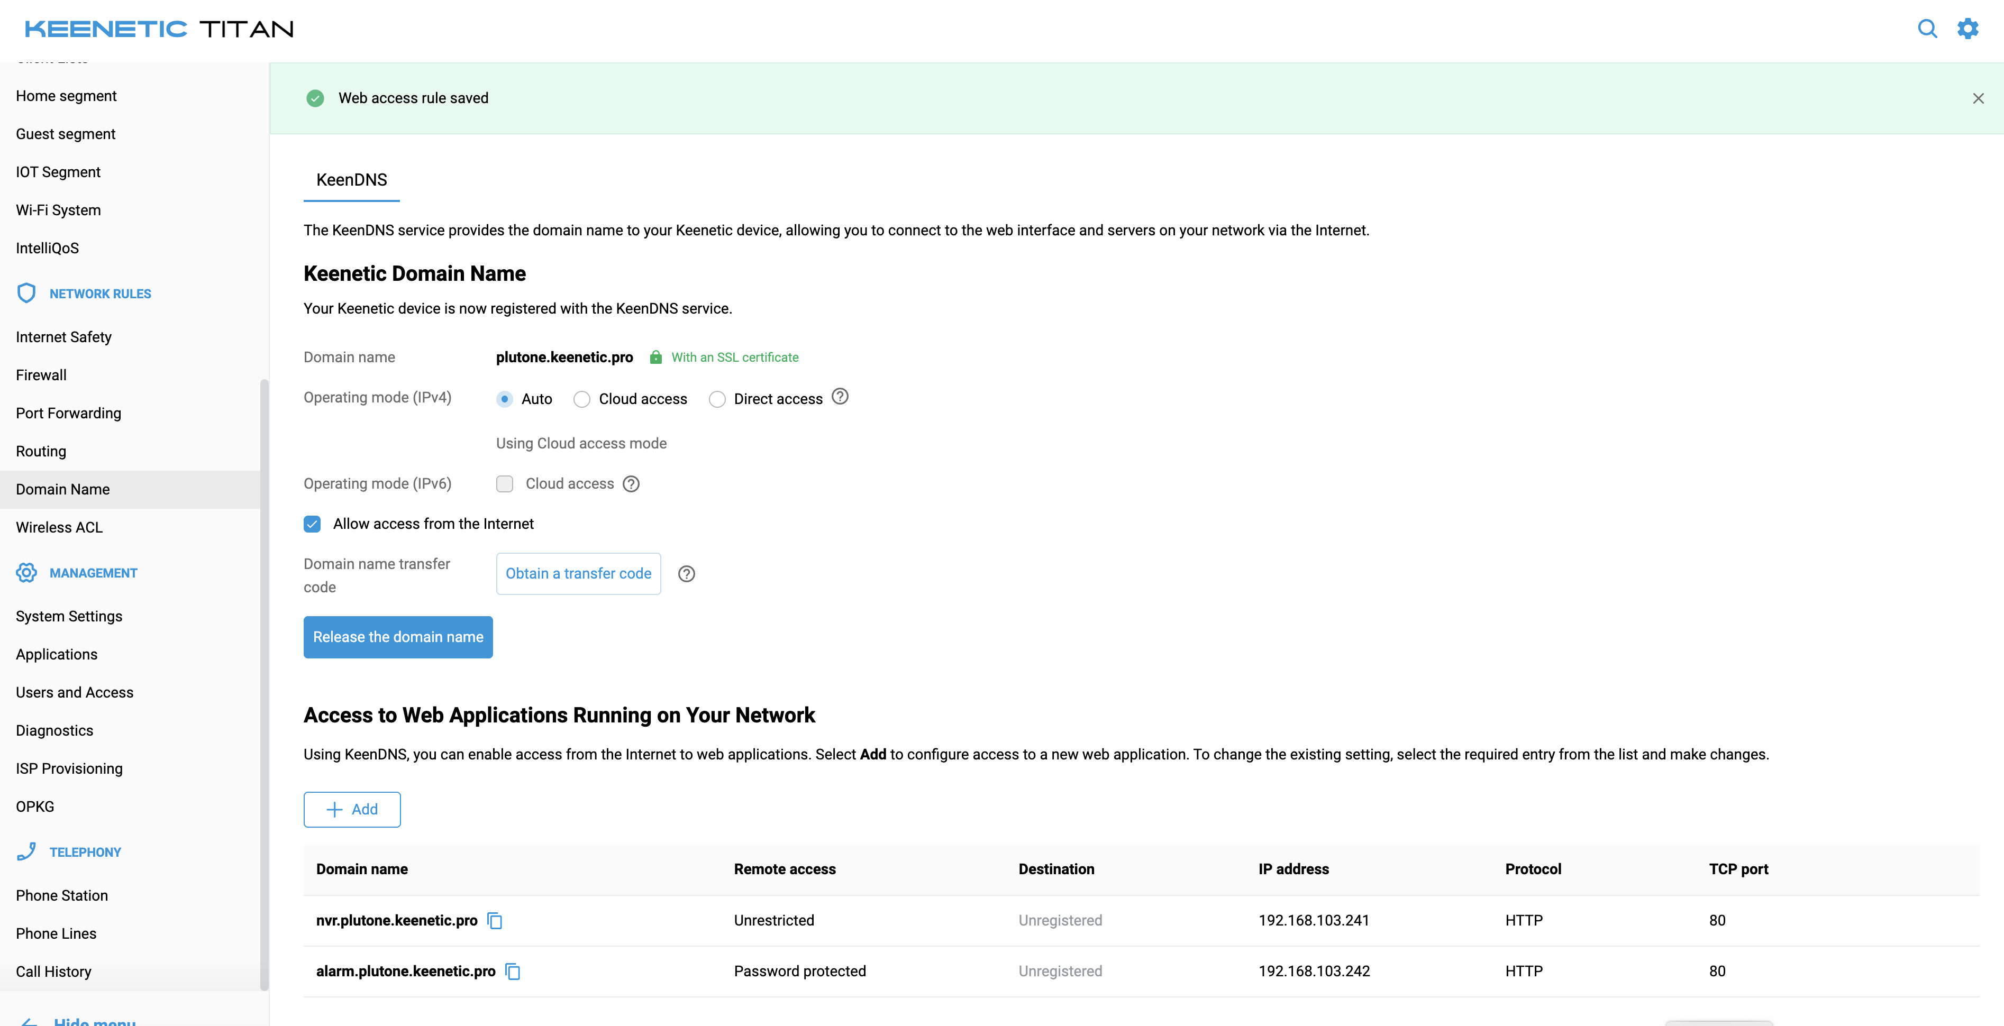Enable the IPv6 Cloud access checkbox
This screenshot has width=2004, height=1026.
click(x=505, y=484)
